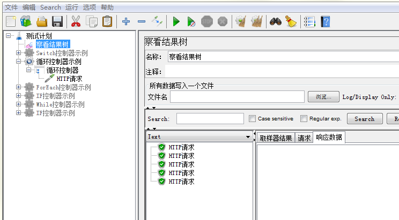This screenshot has width=399, height=220.
Task: Open the 运行 menu
Action: [x=72, y=7]
